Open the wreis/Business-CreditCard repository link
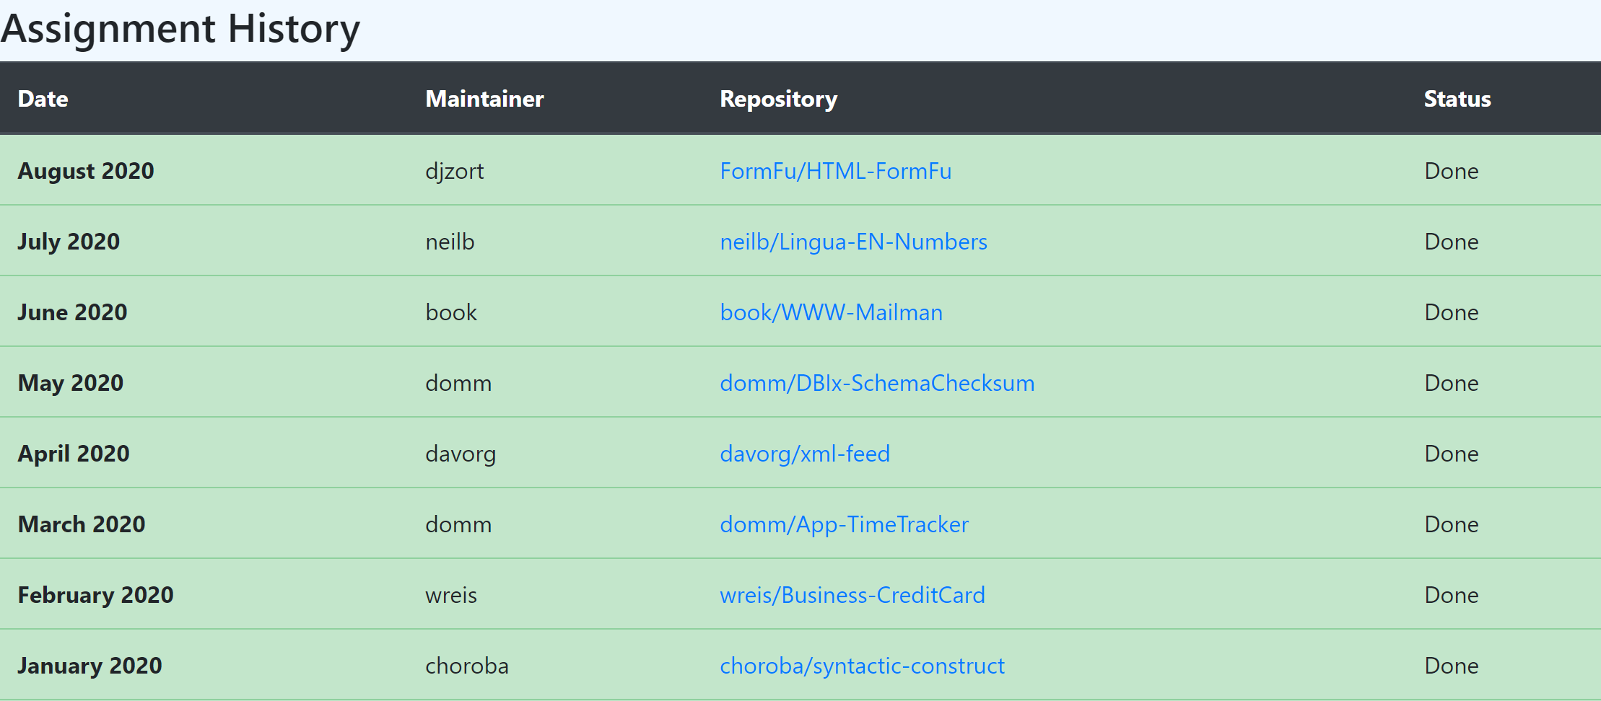 (x=852, y=595)
